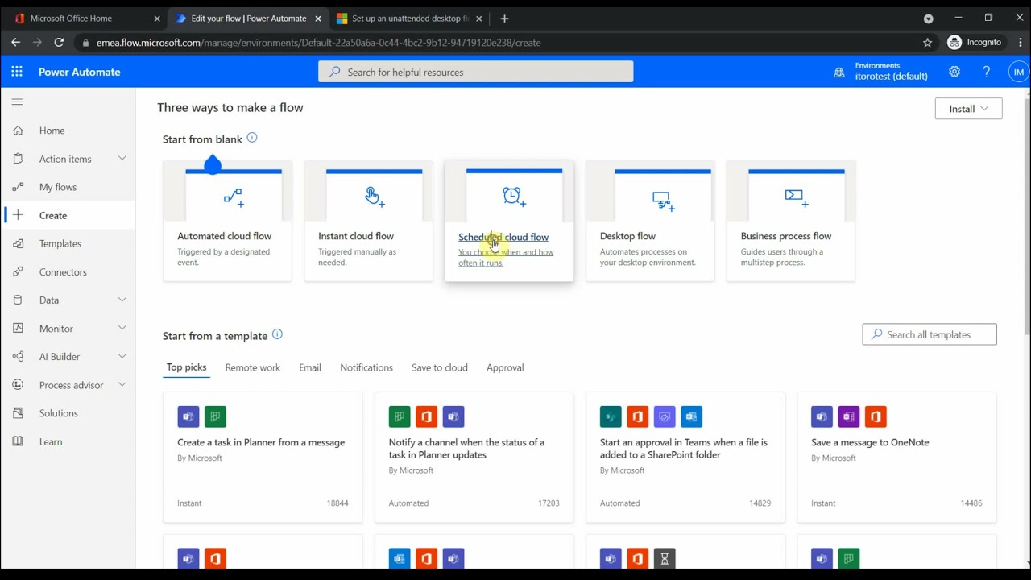1031x580 pixels.
Task: Click the info icon beside Start from blank
Action: pyautogui.click(x=252, y=138)
